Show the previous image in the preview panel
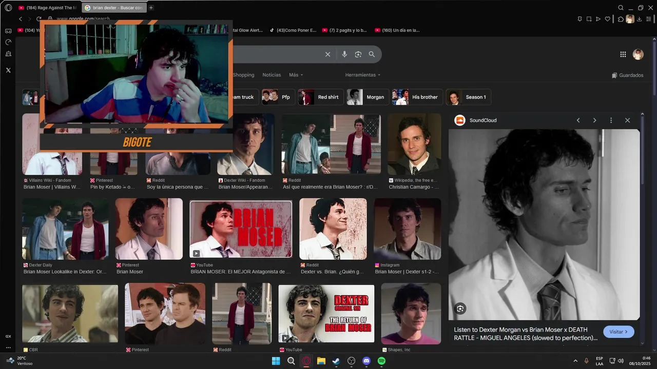The width and height of the screenshot is (657, 369). click(578, 120)
